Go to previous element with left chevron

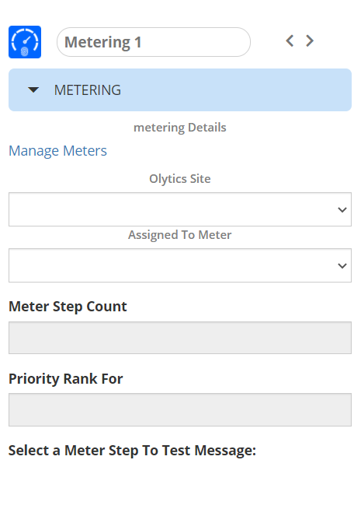click(x=290, y=41)
